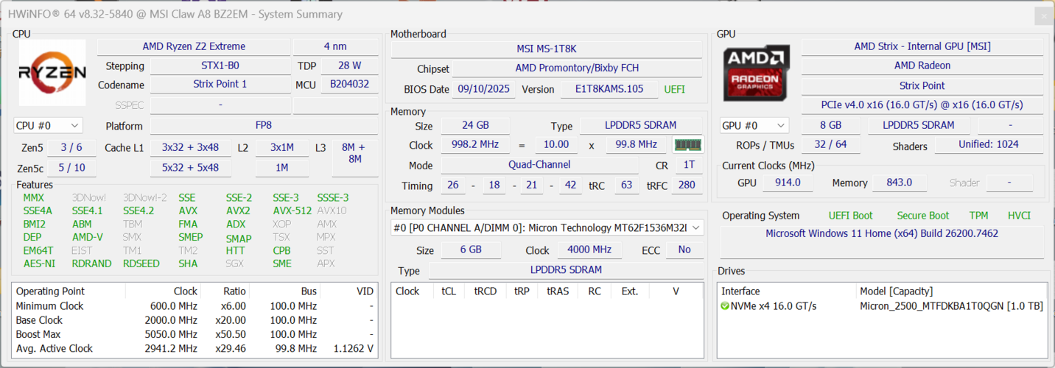Click the Secure Boot status label
Viewport: 1055px width, 368px height.
click(922, 216)
